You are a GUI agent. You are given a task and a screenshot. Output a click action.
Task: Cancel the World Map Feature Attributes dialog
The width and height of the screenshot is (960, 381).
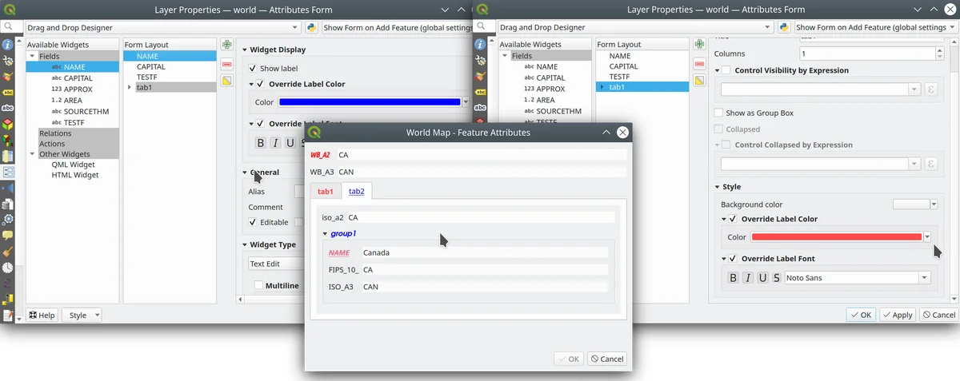coord(606,359)
